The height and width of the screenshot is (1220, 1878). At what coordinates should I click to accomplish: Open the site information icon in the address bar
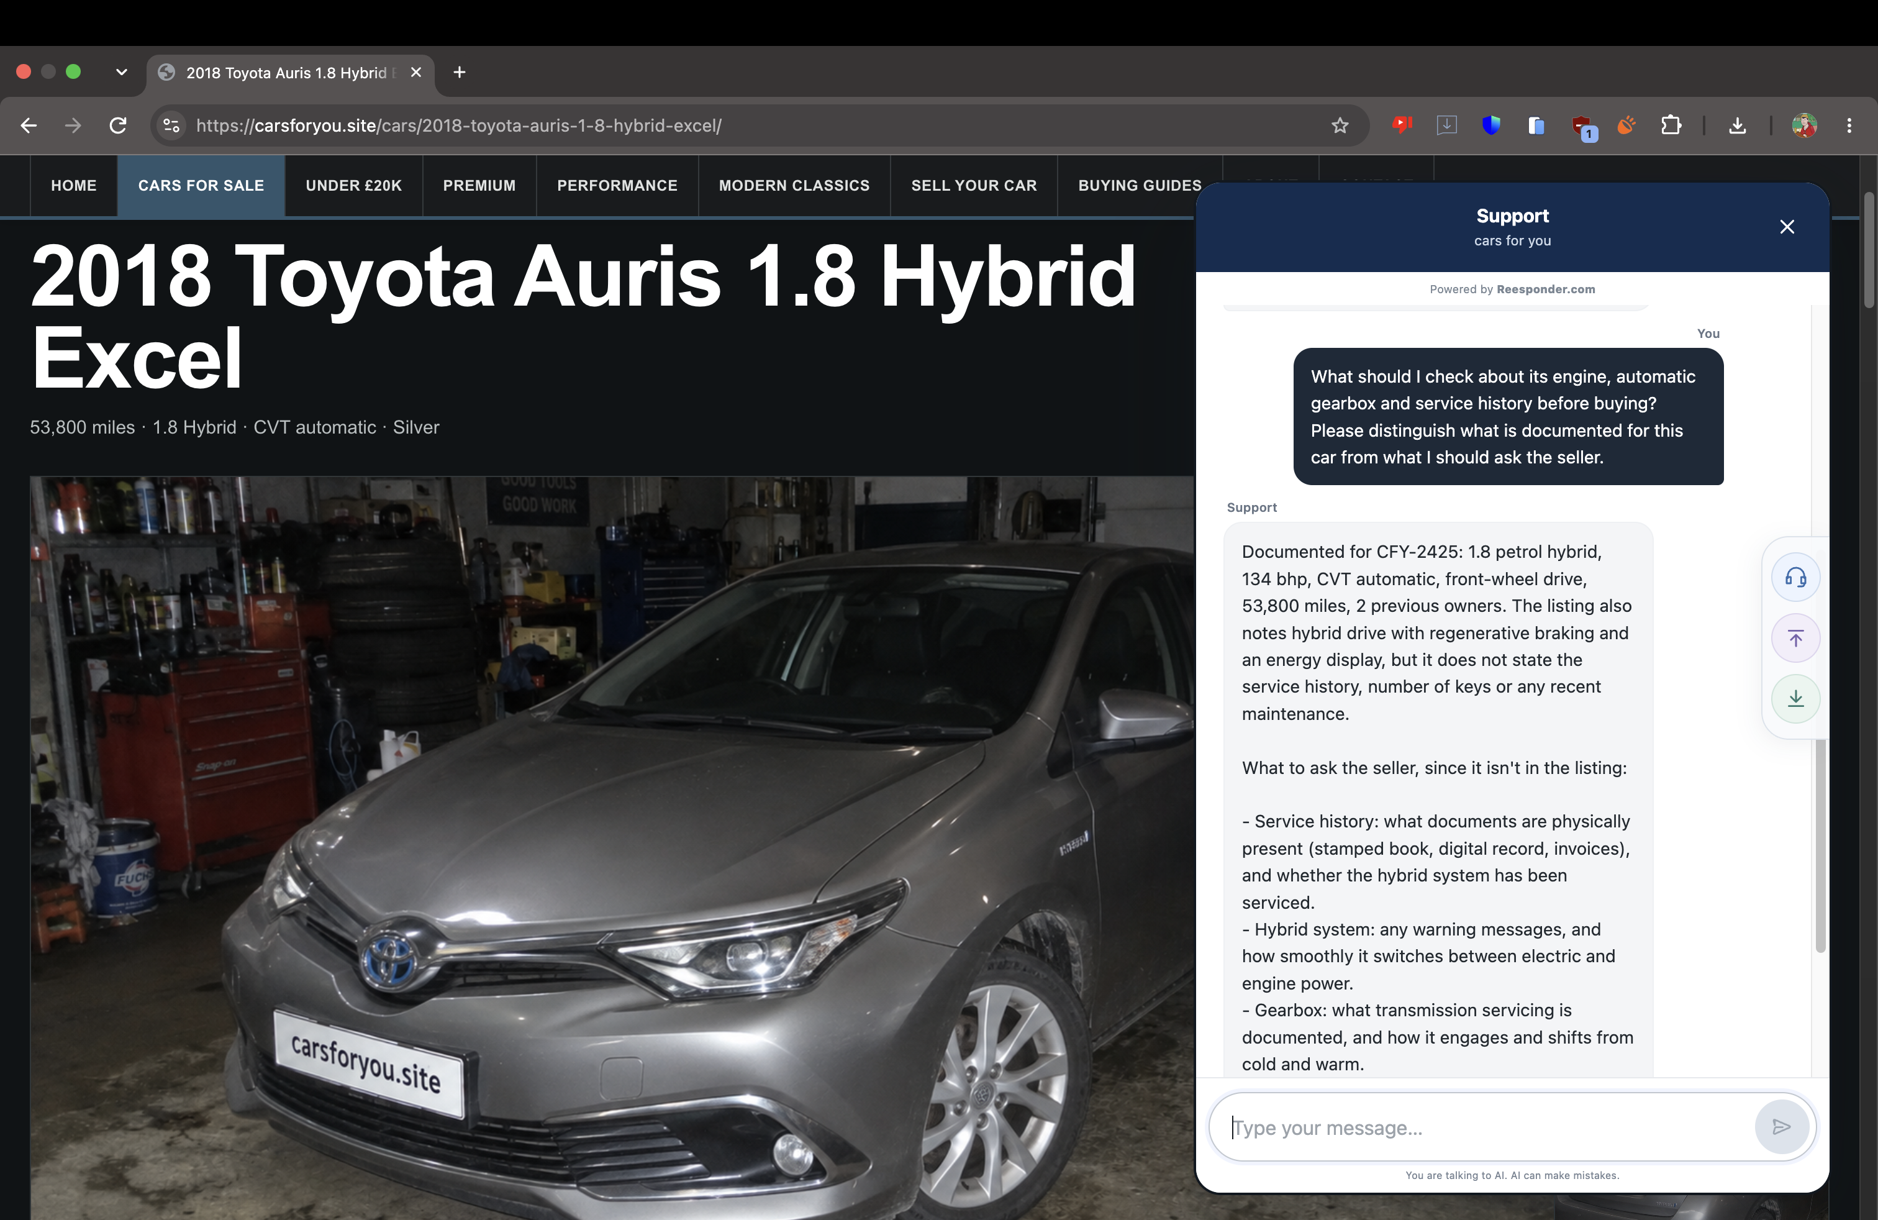171,125
